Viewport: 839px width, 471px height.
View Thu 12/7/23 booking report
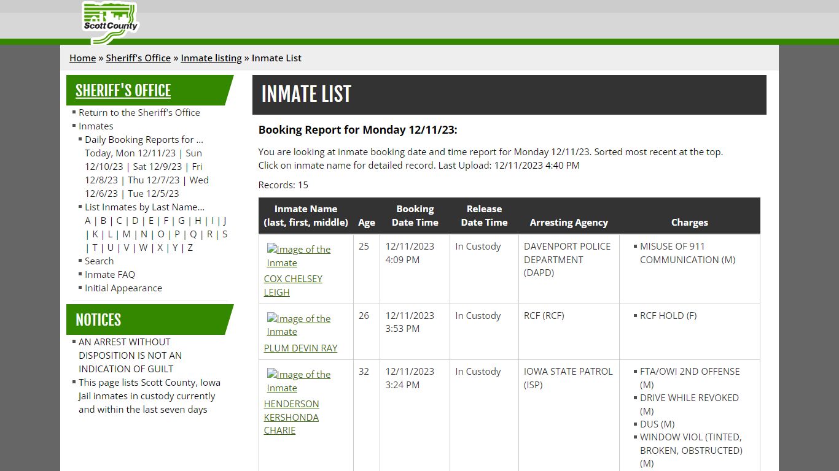[x=154, y=180]
